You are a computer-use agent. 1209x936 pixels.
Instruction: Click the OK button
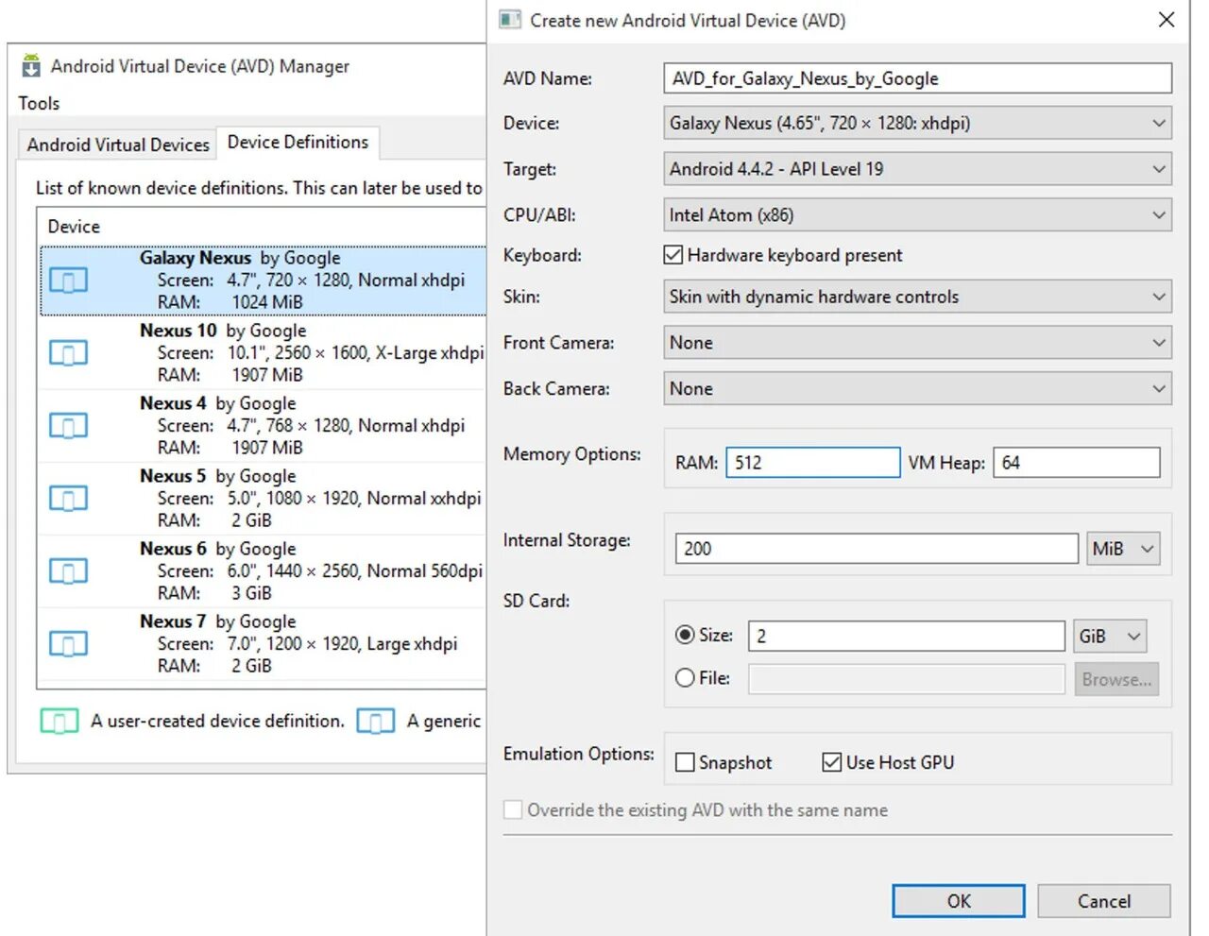(959, 901)
